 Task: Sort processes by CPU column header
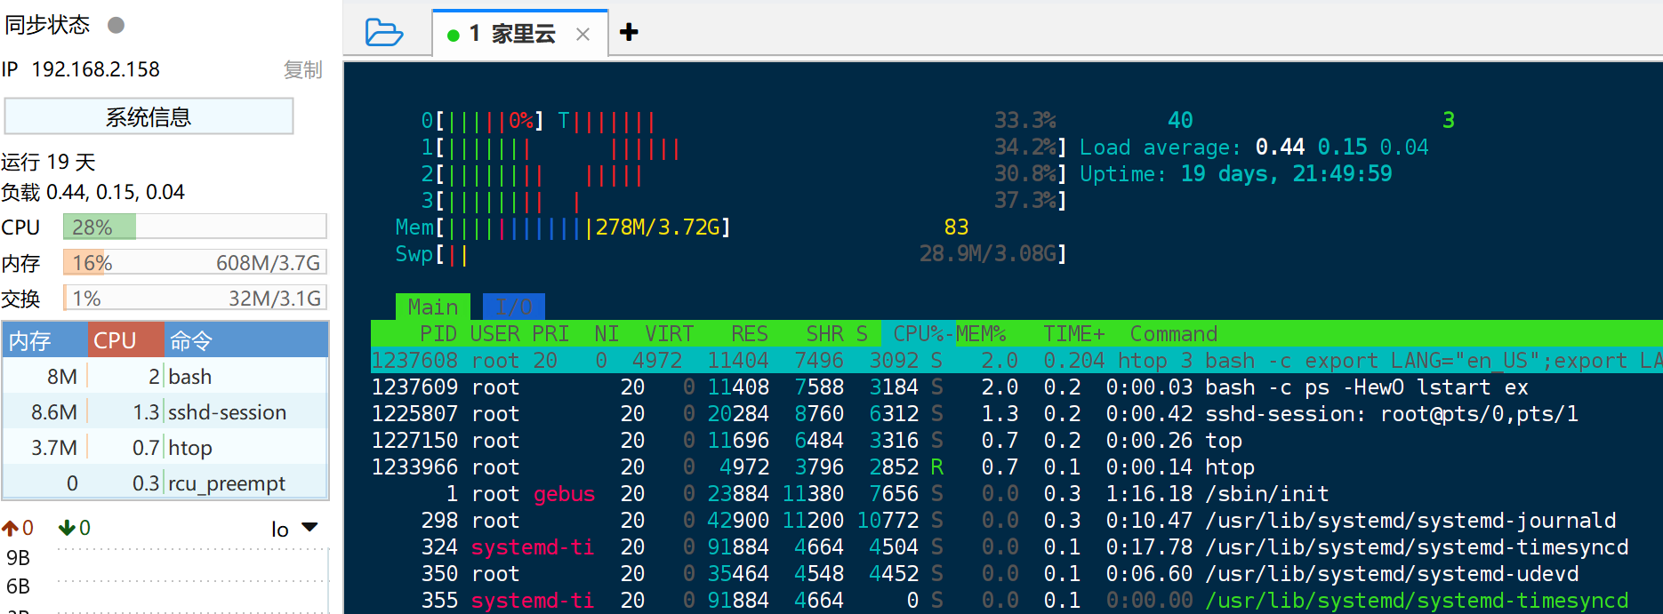pyautogui.click(x=125, y=340)
